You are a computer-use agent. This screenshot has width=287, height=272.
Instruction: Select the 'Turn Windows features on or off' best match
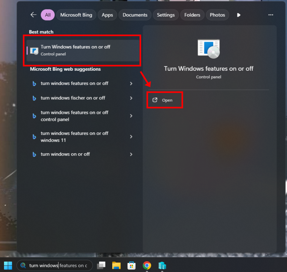click(x=83, y=50)
